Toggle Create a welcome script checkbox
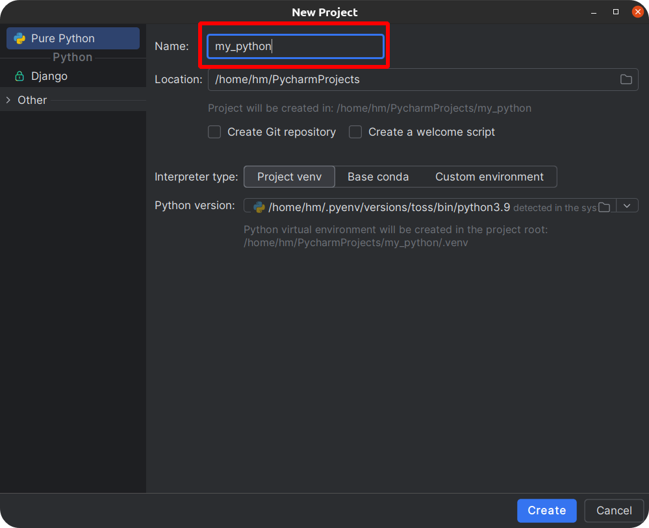Screen dimensions: 649x528 coord(355,132)
